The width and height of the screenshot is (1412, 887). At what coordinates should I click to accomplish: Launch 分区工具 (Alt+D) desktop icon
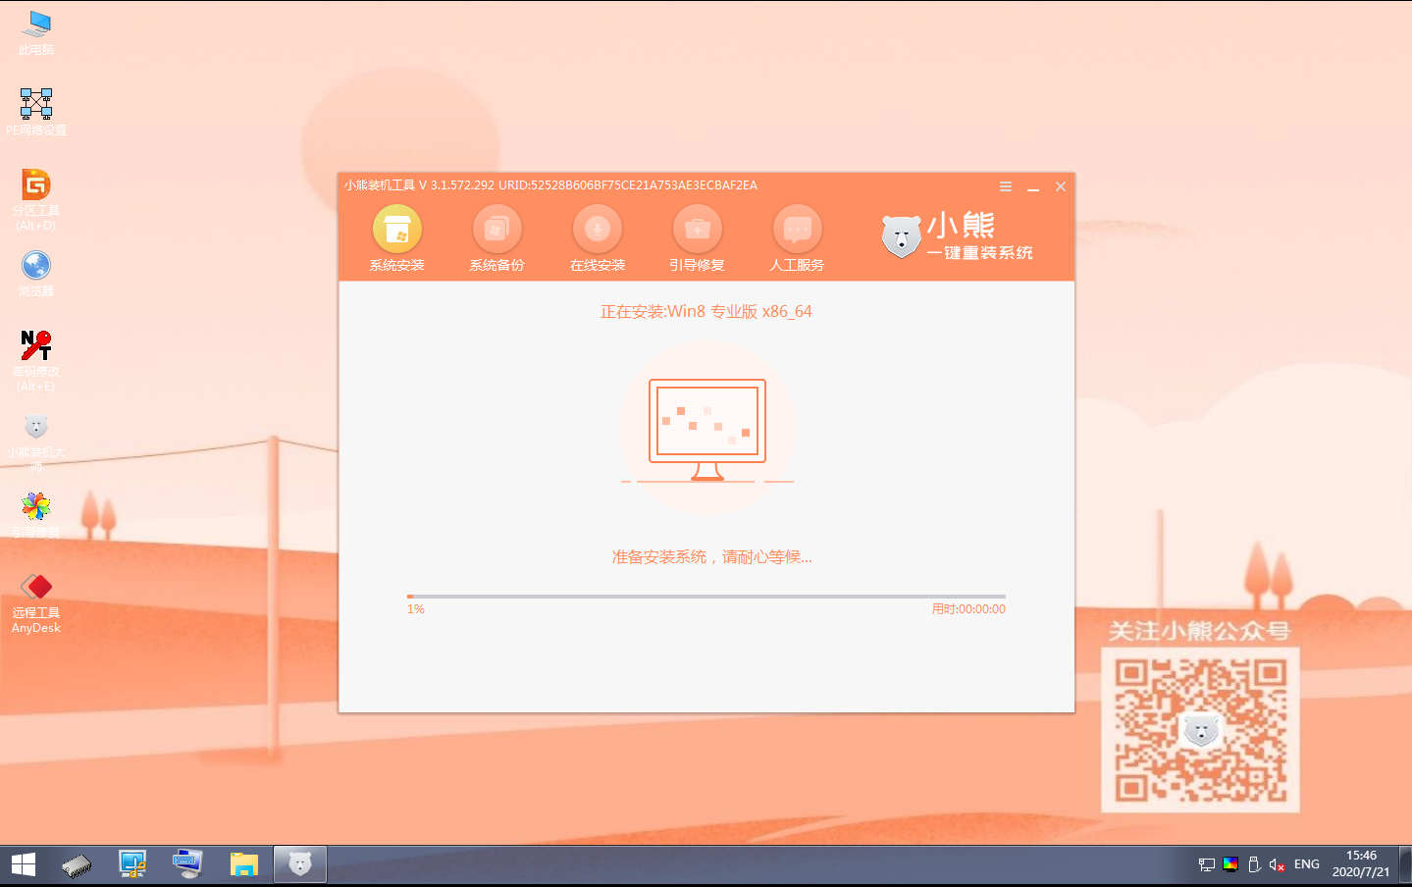tap(36, 200)
